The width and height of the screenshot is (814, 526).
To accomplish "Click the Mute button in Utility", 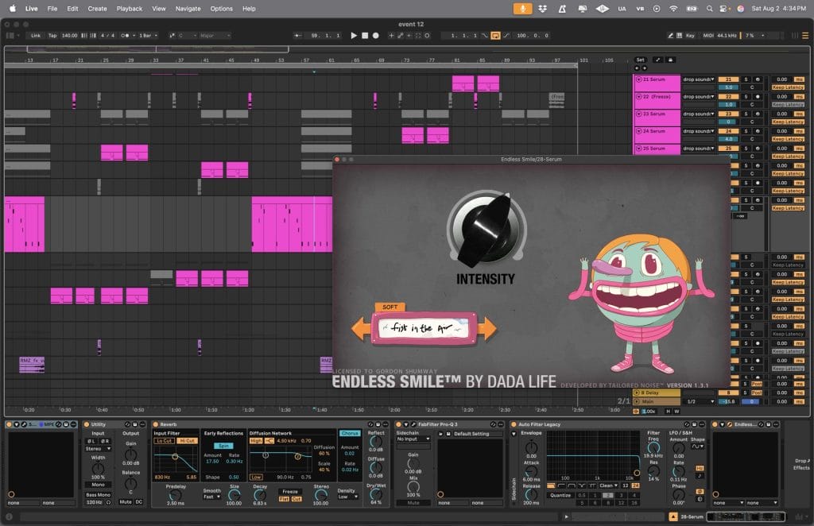I will coord(126,502).
